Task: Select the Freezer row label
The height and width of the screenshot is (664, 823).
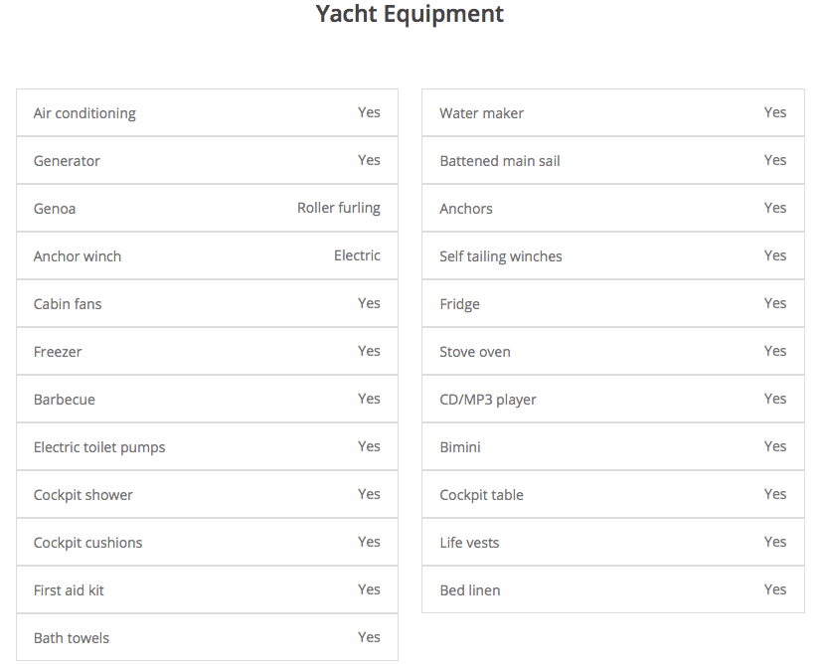Action: coord(58,352)
